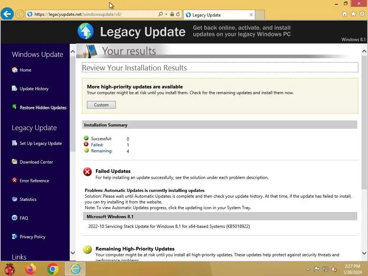Open Privacy Policy link

point(33,237)
